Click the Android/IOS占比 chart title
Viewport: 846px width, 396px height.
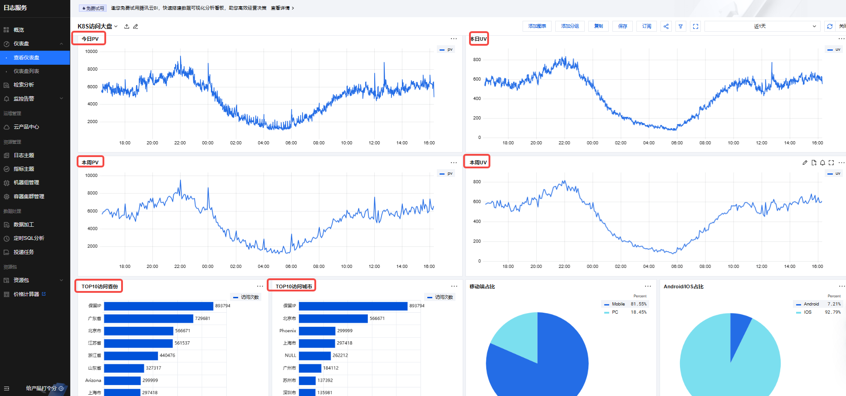684,286
